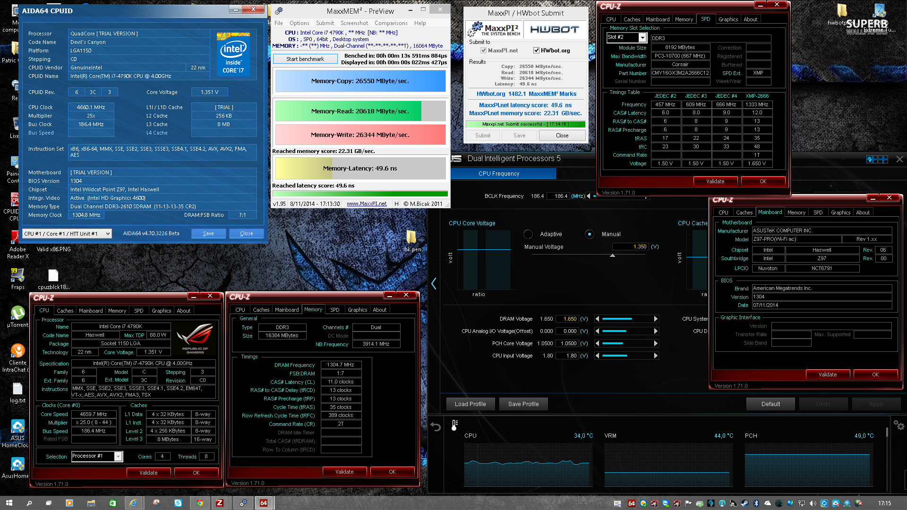Click Close button in HWbot Submit window
Viewport: 907px width, 510px height.
pos(562,136)
